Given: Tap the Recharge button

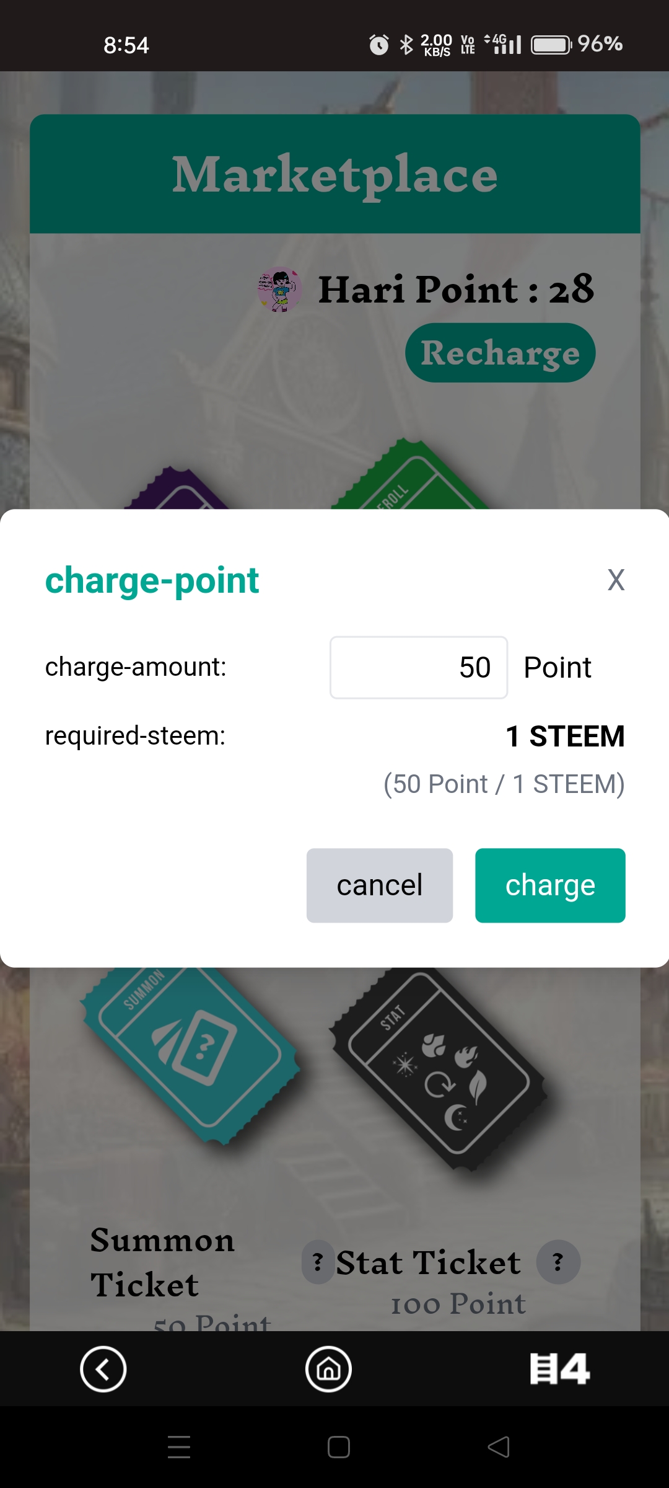Looking at the screenshot, I should (x=501, y=353).
